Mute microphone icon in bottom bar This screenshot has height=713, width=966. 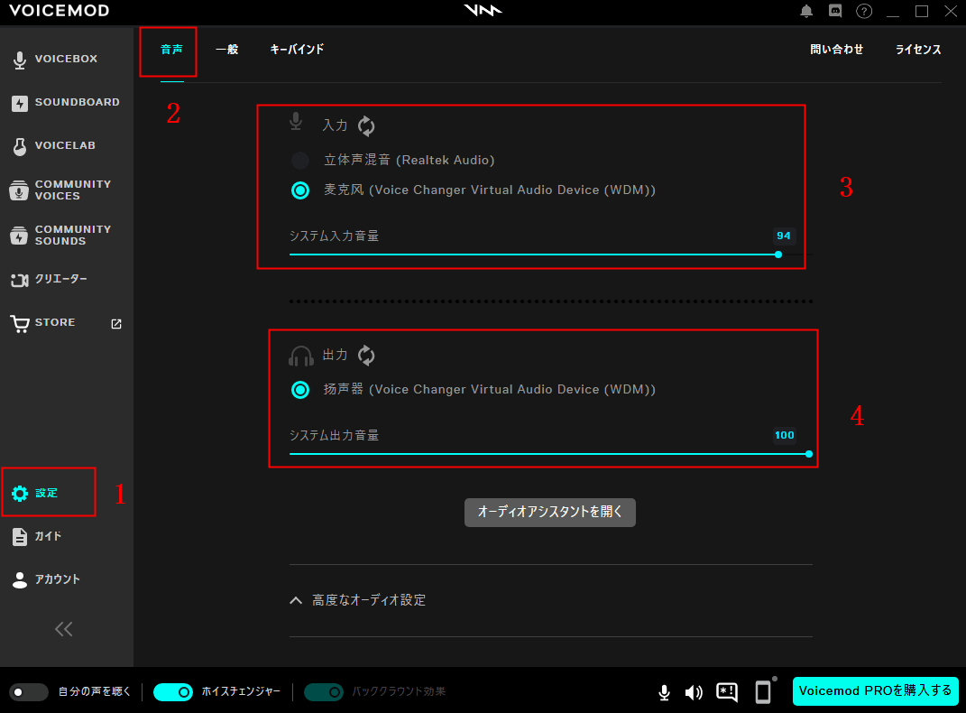tap(664, 692)
